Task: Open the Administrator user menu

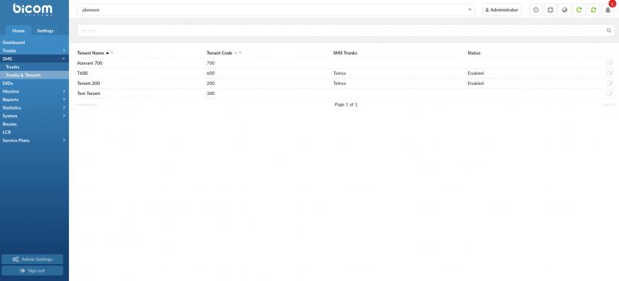Action: point(501,10)
